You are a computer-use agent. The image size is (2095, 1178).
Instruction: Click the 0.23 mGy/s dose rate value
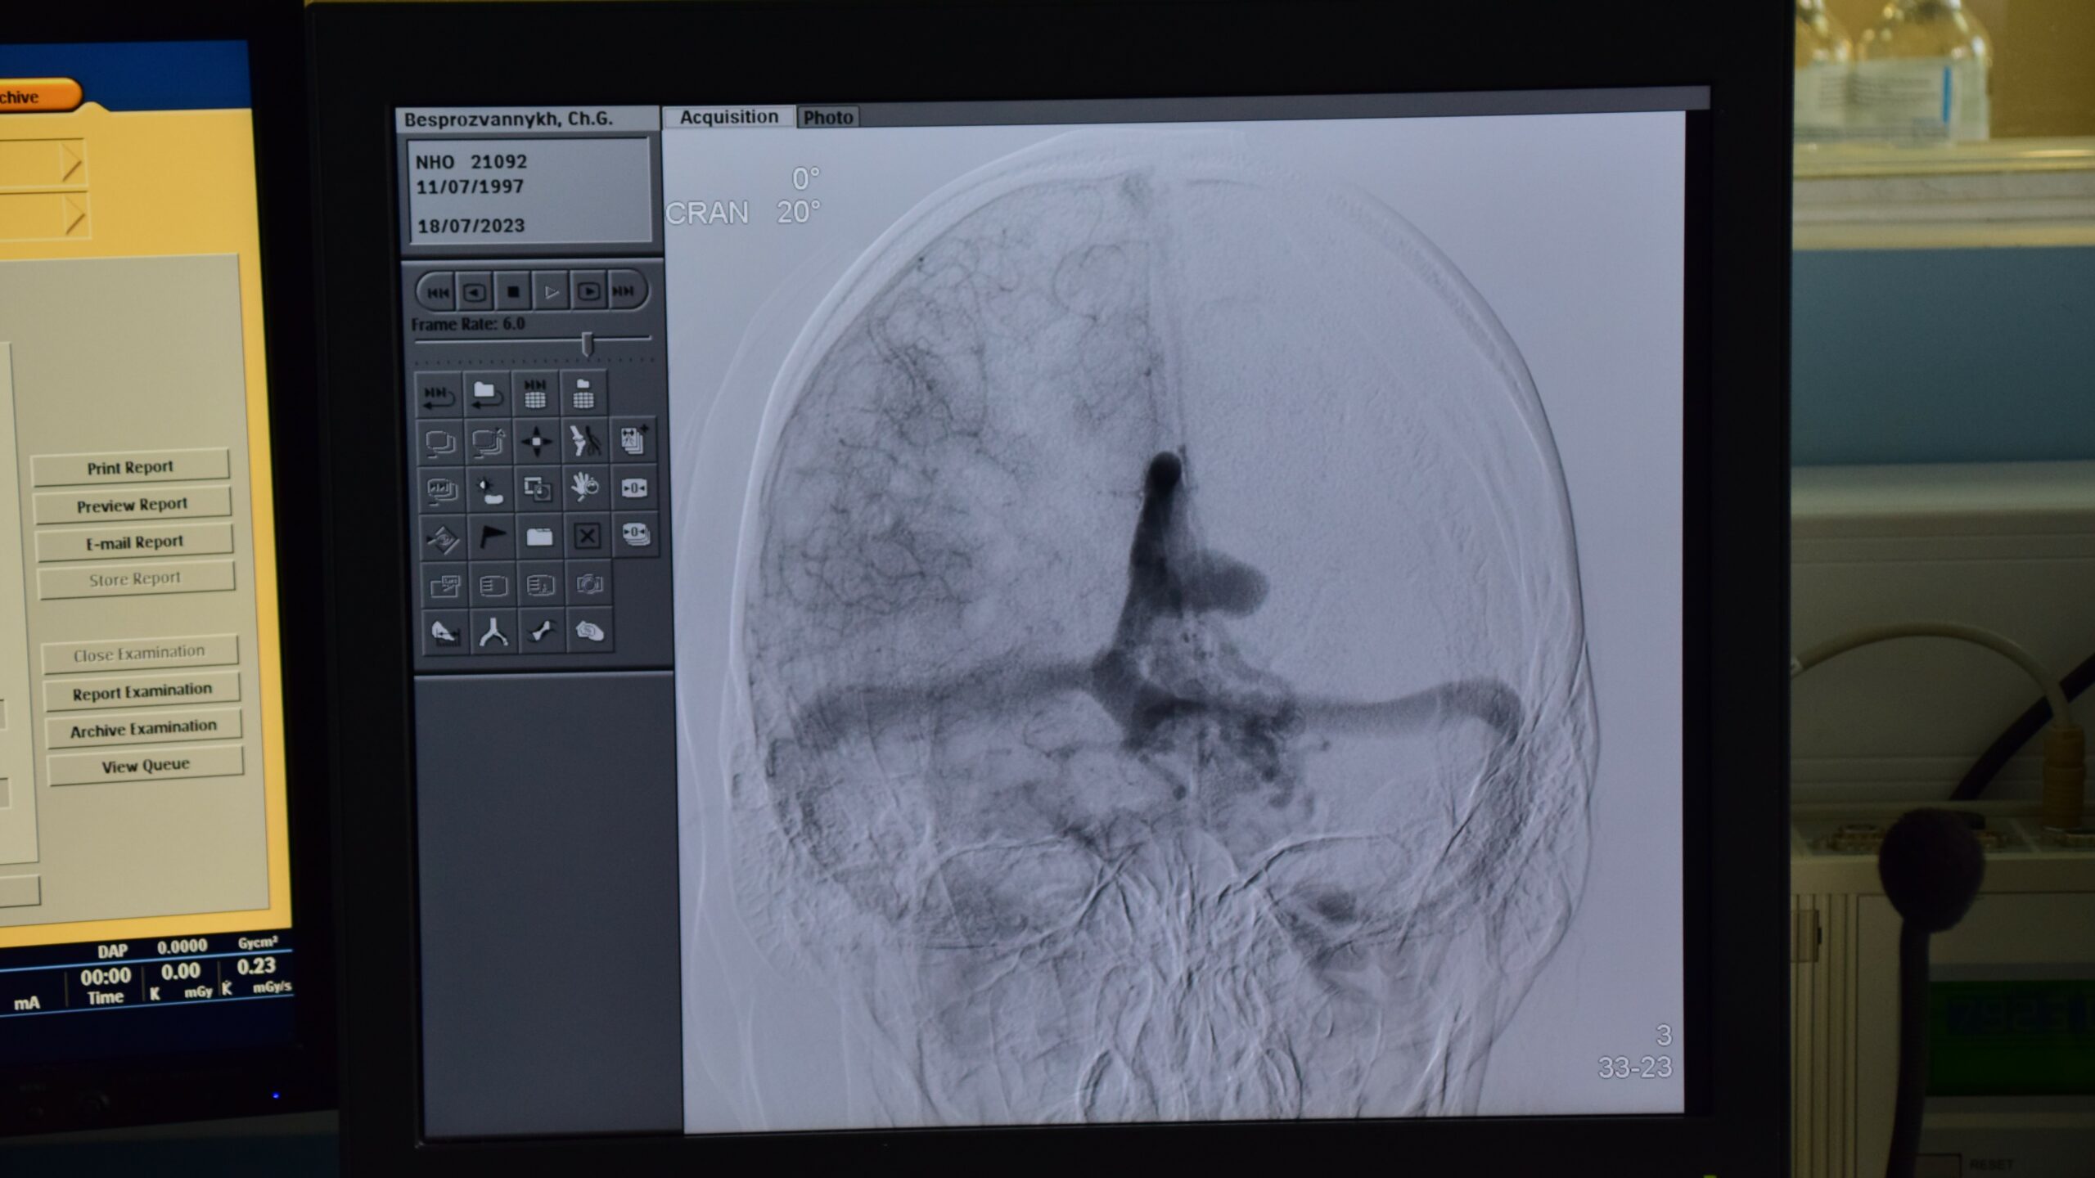click(256, 966)
